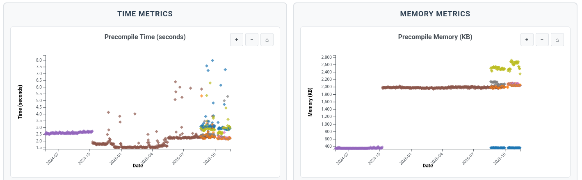Image resolution: width=582 pixels, height=180 pixels.
Task: Click the TIME METRICS panel heading
Action: 145,14
